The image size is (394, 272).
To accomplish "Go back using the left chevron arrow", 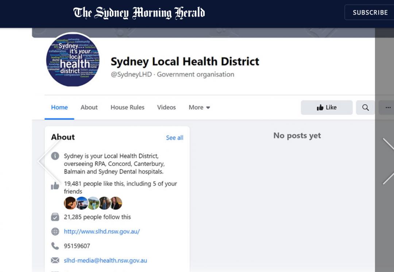I will tap(41, 162).
